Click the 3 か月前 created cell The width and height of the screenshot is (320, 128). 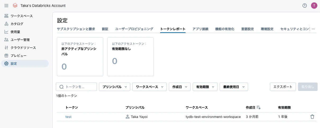(252, 117)
